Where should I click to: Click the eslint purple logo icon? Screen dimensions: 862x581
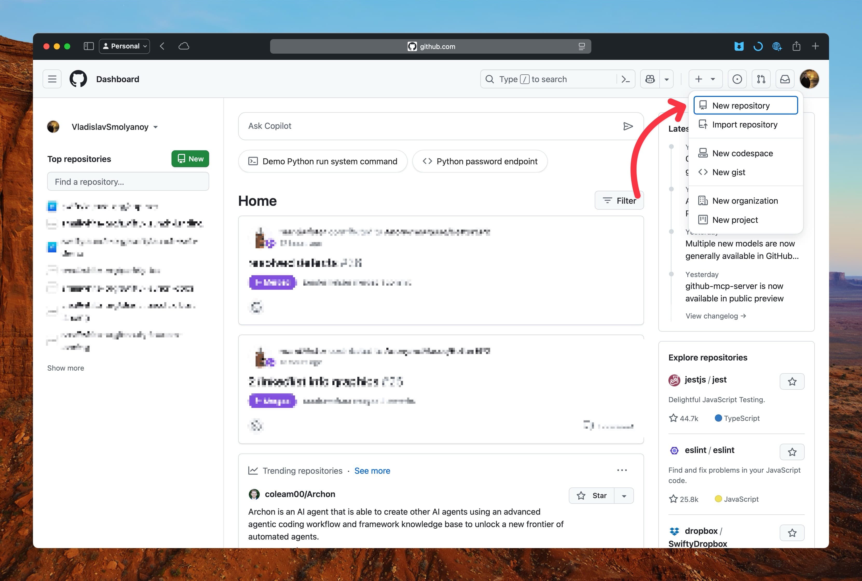(x=674, y=451)
